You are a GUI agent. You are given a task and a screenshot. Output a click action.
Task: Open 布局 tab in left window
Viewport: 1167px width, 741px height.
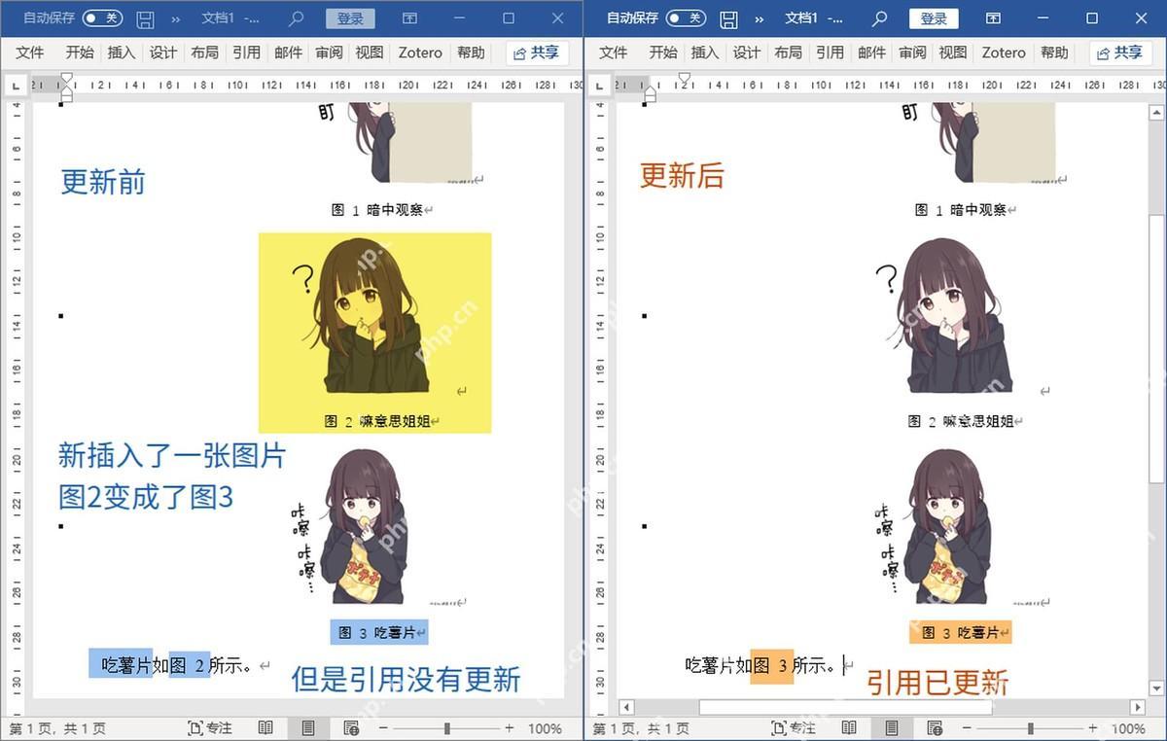point(205,53)
